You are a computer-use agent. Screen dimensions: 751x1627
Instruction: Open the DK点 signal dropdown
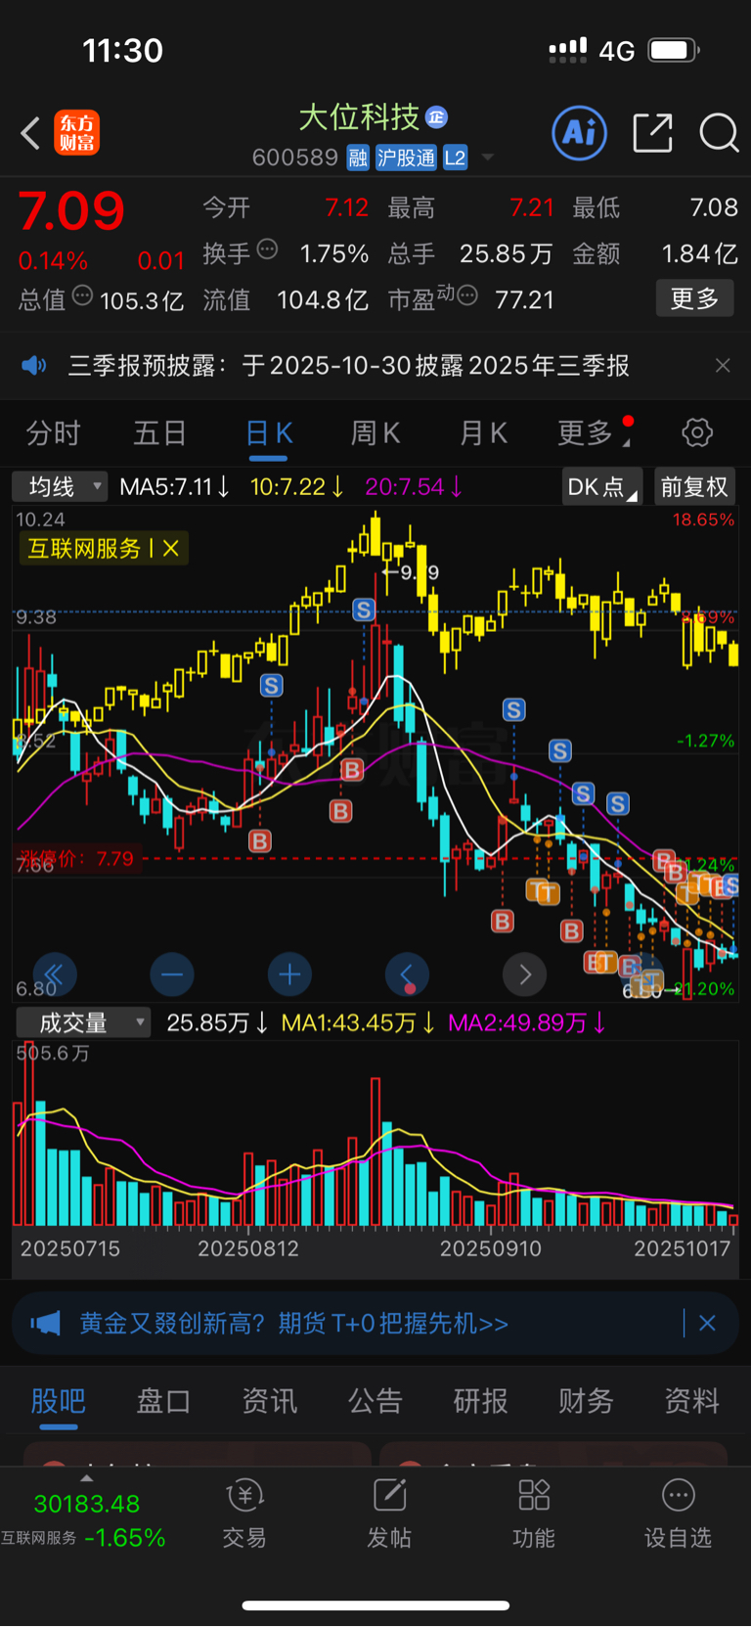tap(602, 486)
